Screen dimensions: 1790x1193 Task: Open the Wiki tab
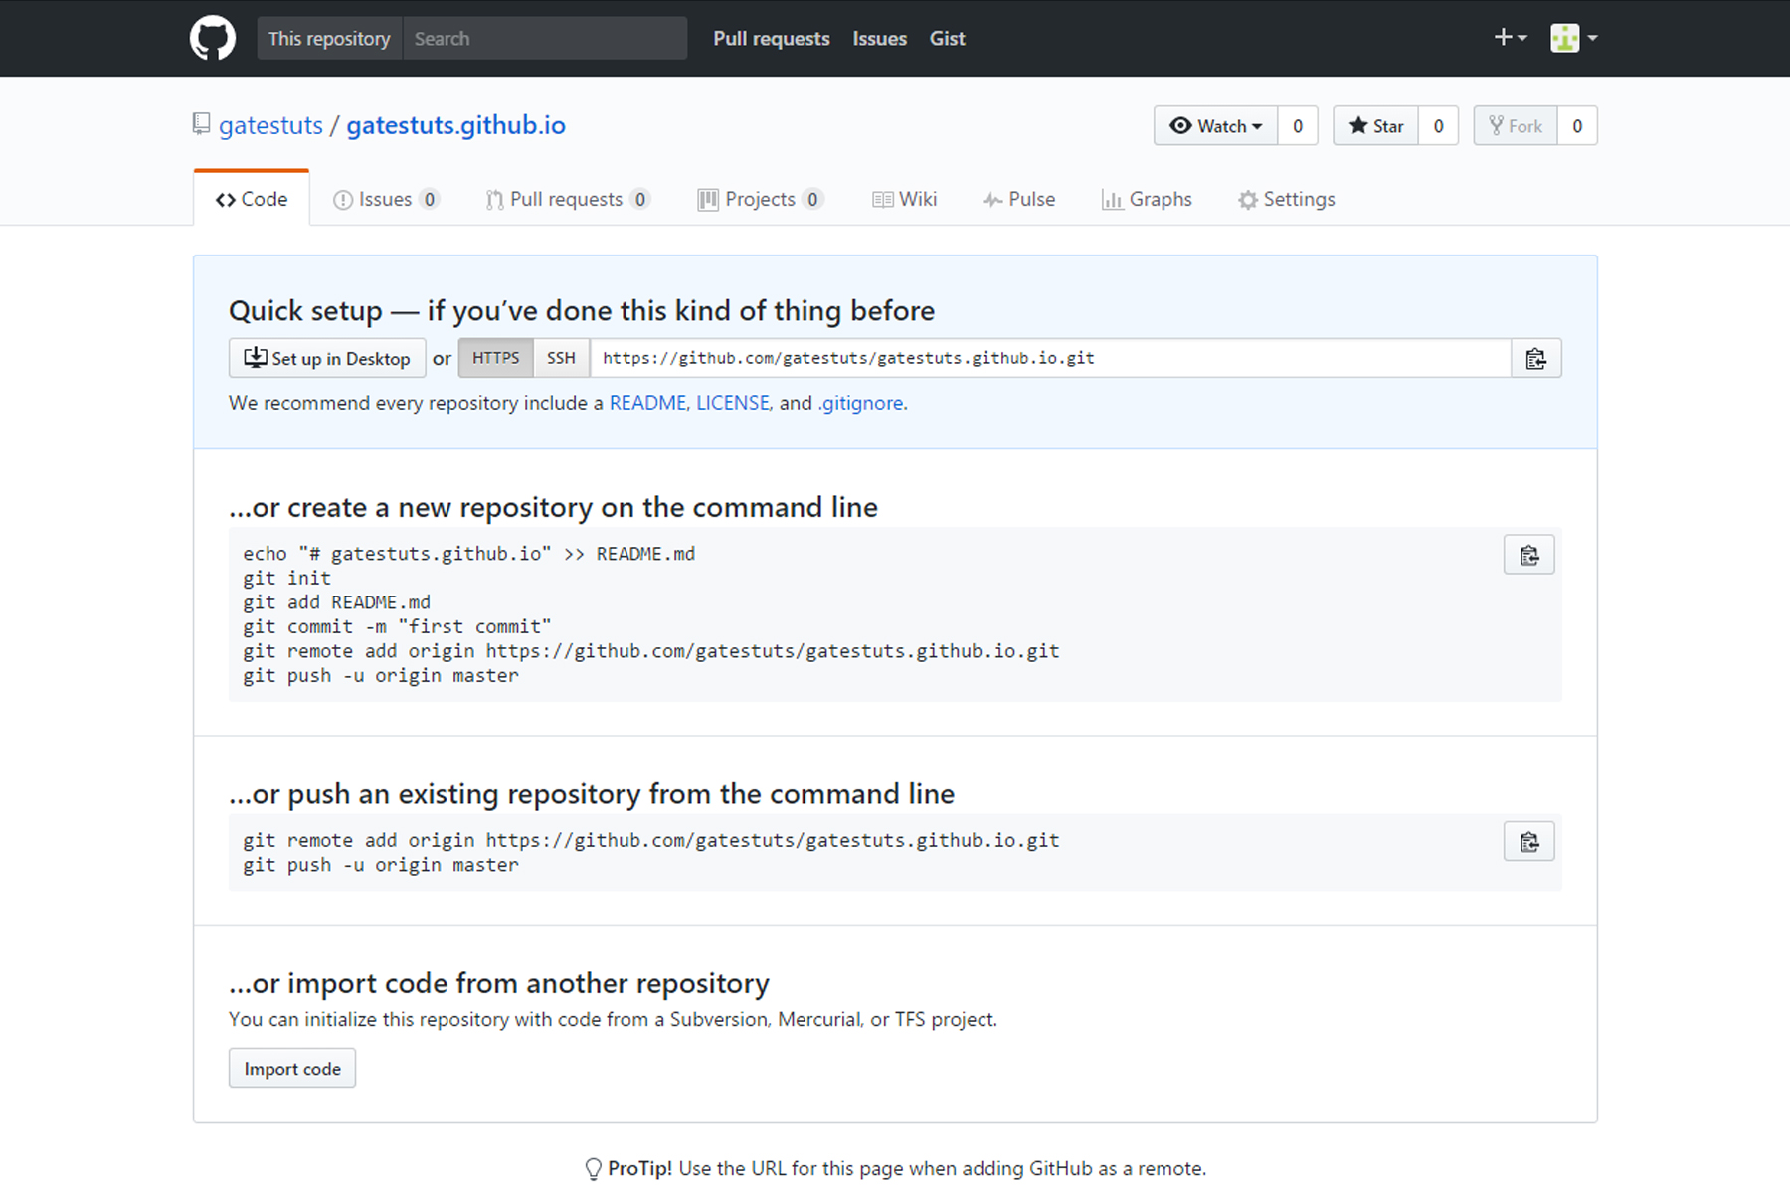[904, 199]
